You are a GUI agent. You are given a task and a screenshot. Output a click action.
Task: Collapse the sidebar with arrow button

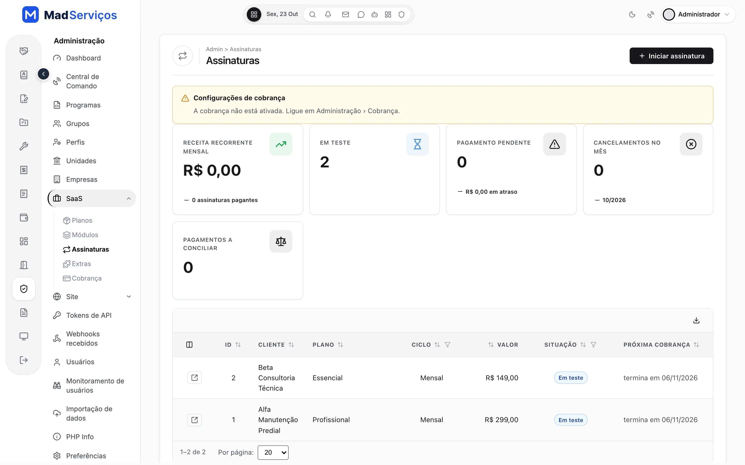click(x=43, y=74)
